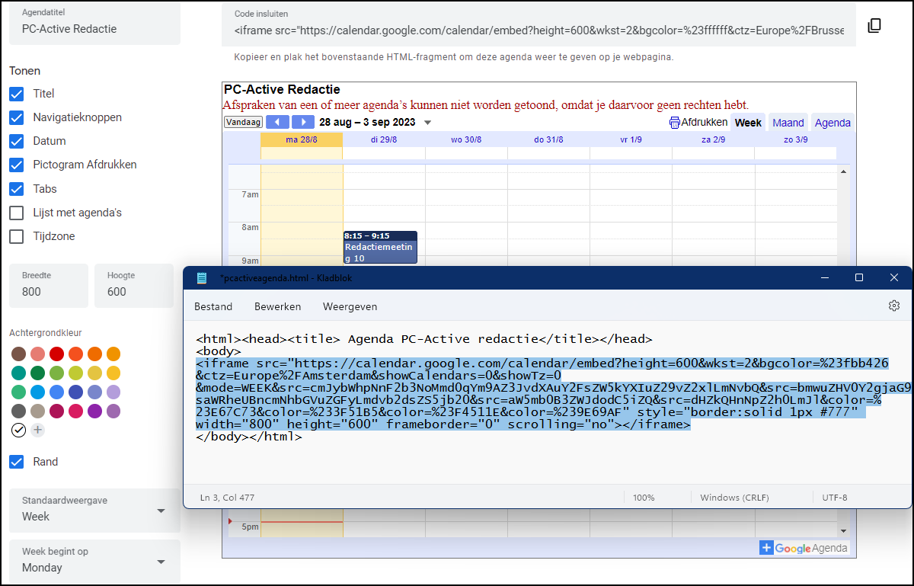Switch to Maand tab in calendar
The width and height of the screenshot is (914, 586).
click(x=788, y=123)
